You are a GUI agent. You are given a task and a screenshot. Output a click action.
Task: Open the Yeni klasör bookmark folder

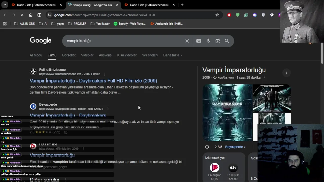(x=100, y=24)
